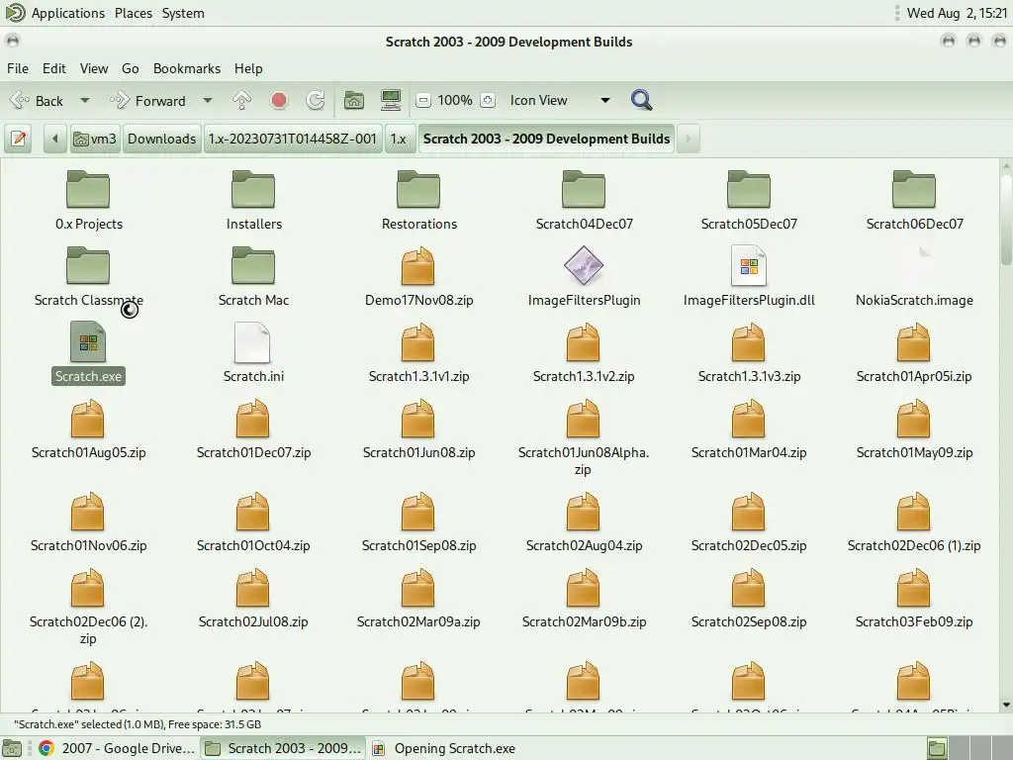This screenshot has height=760, width=1013.
Task: Select the Demo17Nov08.zip archive
Action: pyautogui.click(x=418, y=277)
